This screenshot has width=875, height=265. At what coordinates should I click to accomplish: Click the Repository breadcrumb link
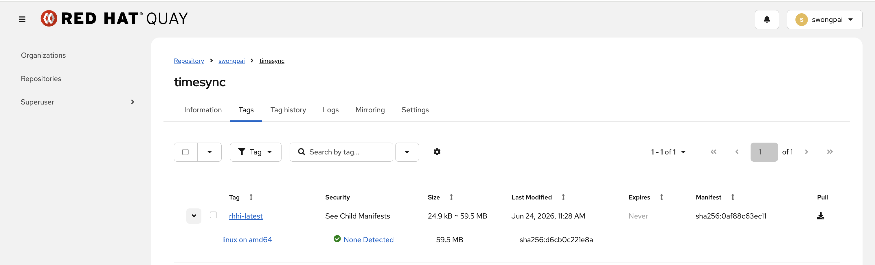(x=189, y=61)
